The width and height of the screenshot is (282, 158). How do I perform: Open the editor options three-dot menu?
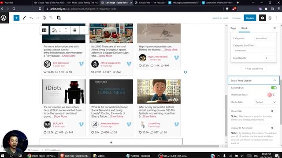pyautogui.click(x=277, y=18)
